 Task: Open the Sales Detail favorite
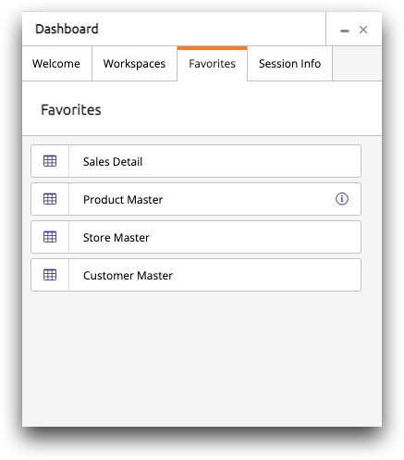[196, 161]
